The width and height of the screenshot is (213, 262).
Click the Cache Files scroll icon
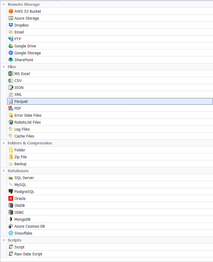pos(11,136)
